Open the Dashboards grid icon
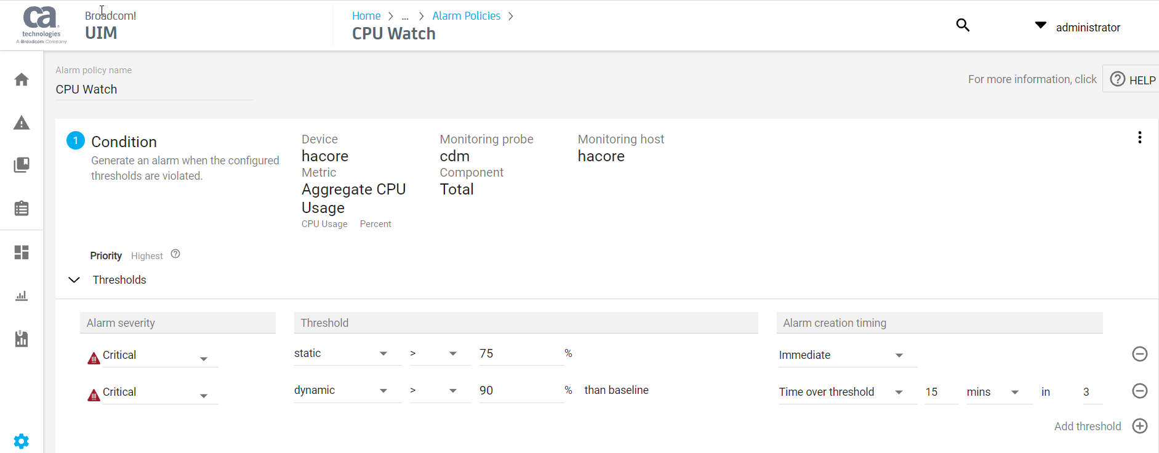The image size is (1159, 453). tap(22, 252)
